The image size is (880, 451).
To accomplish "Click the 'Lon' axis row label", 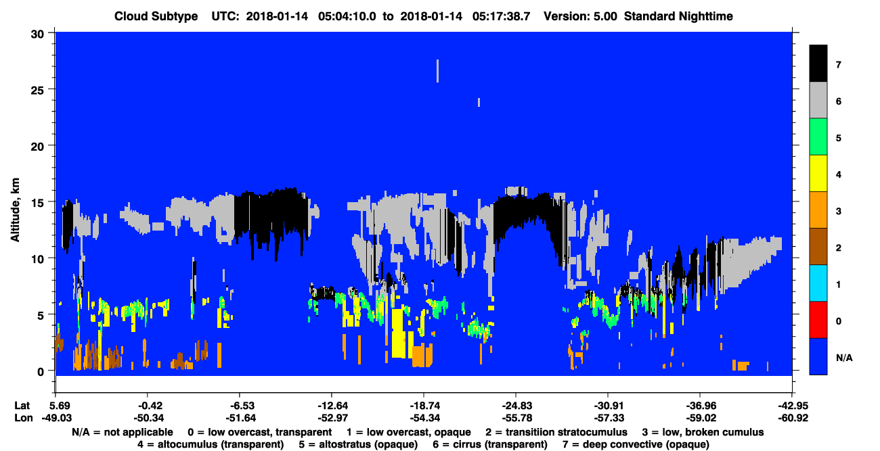I will coord(22,418).
